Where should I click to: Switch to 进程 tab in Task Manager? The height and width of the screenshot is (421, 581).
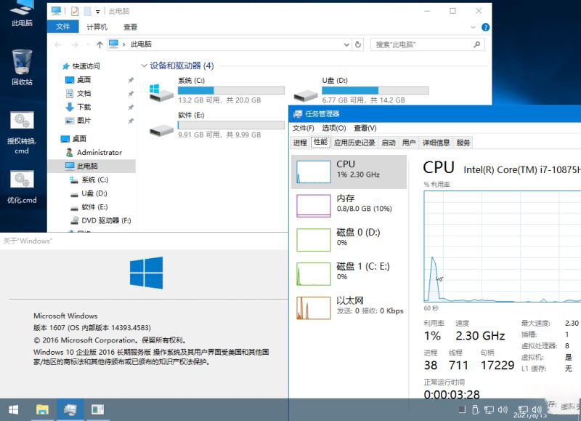[300, 143]
